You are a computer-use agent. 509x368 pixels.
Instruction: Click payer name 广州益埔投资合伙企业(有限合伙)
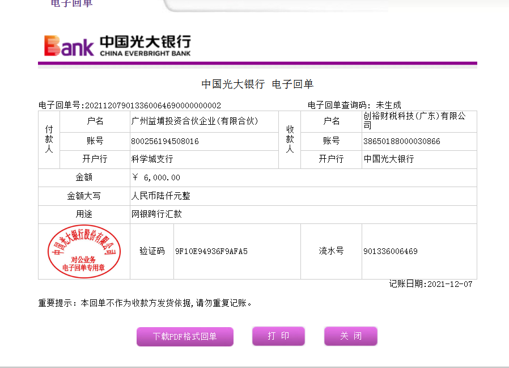[195, 121]
